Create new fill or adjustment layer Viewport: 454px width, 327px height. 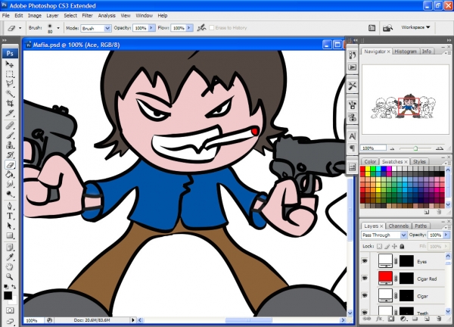tap(403, 319)
